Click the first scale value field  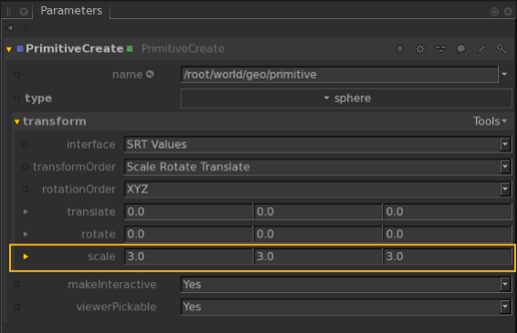pos(188,256)
